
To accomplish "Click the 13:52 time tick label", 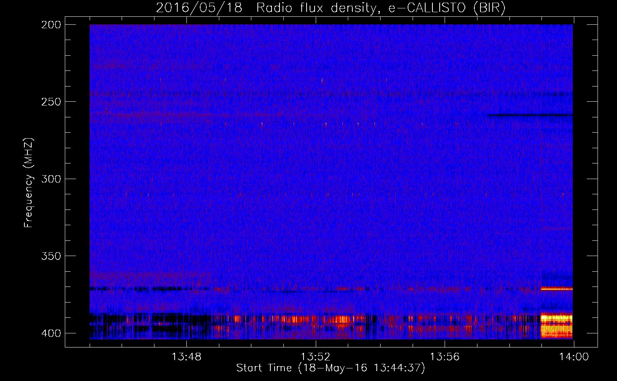I will click(315, 357).
